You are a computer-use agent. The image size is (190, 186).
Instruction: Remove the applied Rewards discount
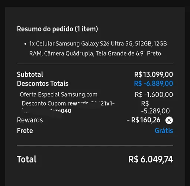[x=169, y=120]
